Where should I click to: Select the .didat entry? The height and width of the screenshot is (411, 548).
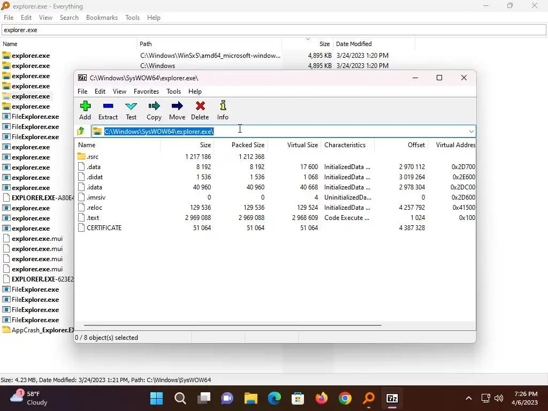95,177
